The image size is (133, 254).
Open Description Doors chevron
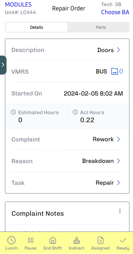point(119,50)
